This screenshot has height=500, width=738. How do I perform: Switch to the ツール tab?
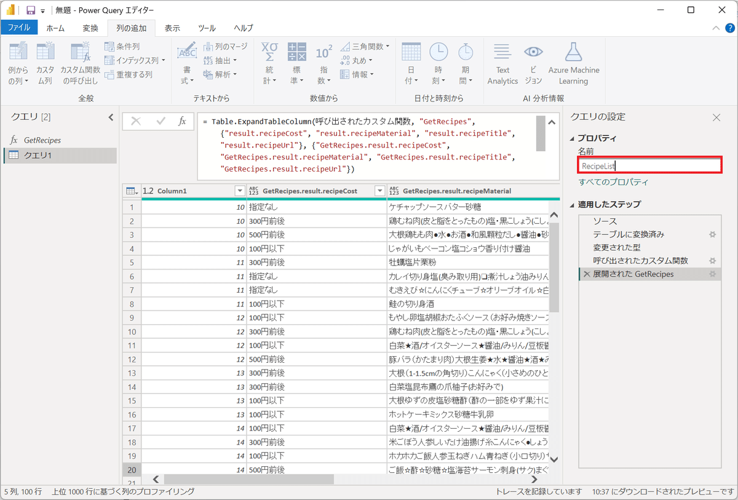[207, 28]
